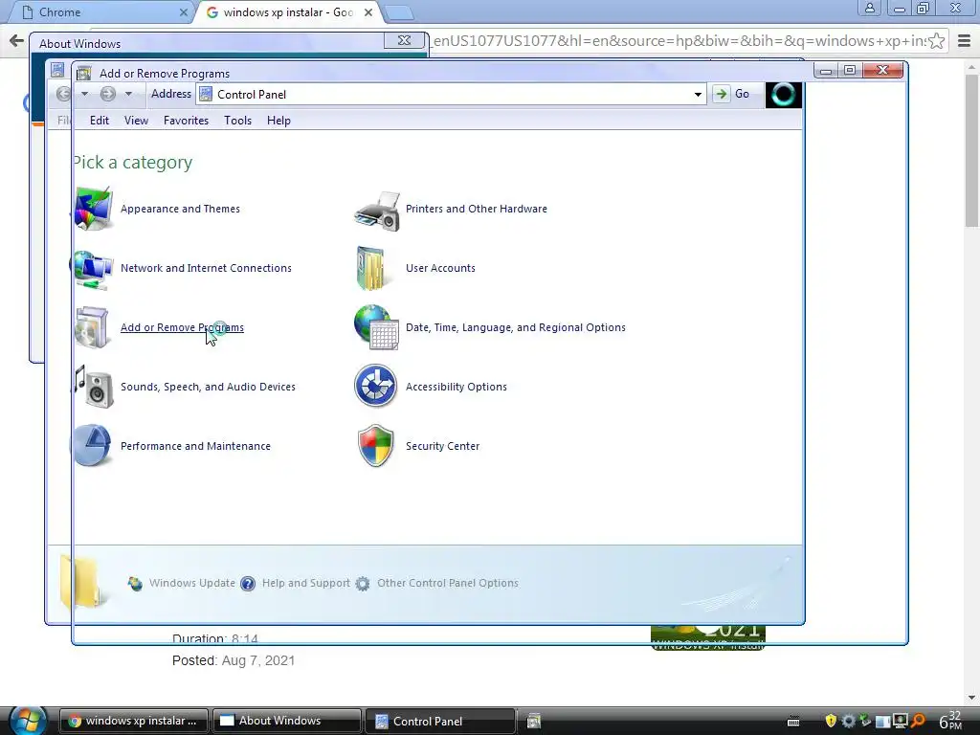Click the Back arrow in Control Panel toolbar

click(x=64, y=94)
